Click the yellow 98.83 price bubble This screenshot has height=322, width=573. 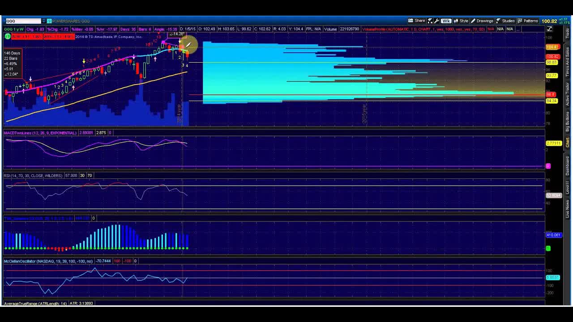pos(552,63)
